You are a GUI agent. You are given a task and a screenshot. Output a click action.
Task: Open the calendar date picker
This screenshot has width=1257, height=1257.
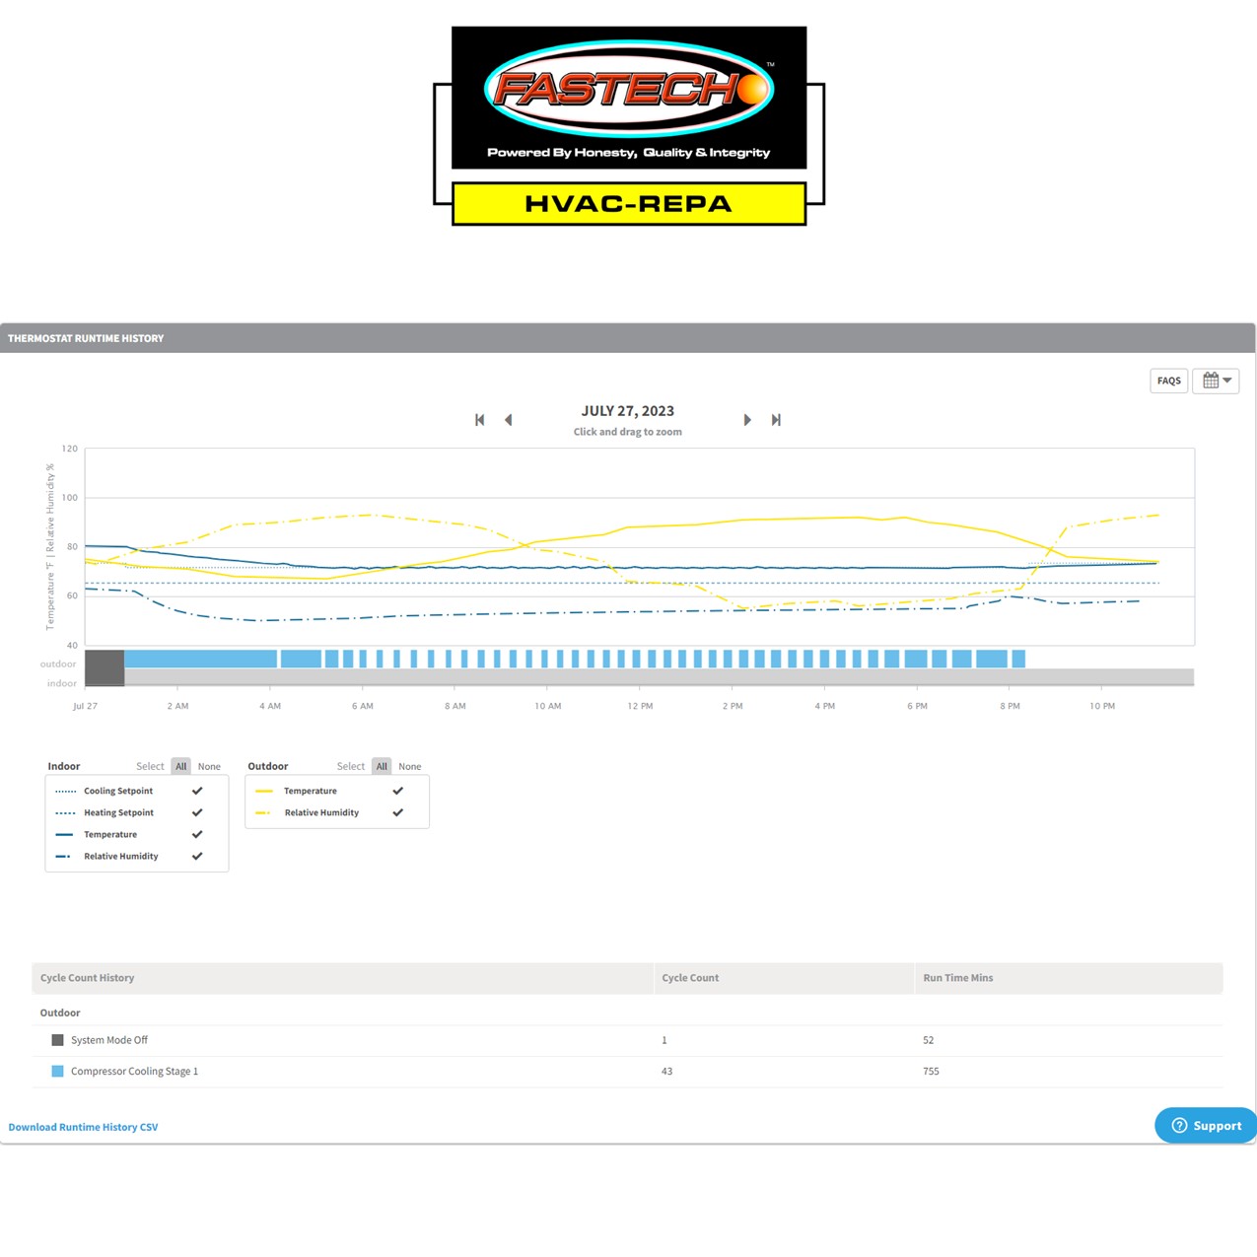(x=1217, y=381)
